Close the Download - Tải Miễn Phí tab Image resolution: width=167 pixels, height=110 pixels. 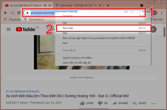100,6
